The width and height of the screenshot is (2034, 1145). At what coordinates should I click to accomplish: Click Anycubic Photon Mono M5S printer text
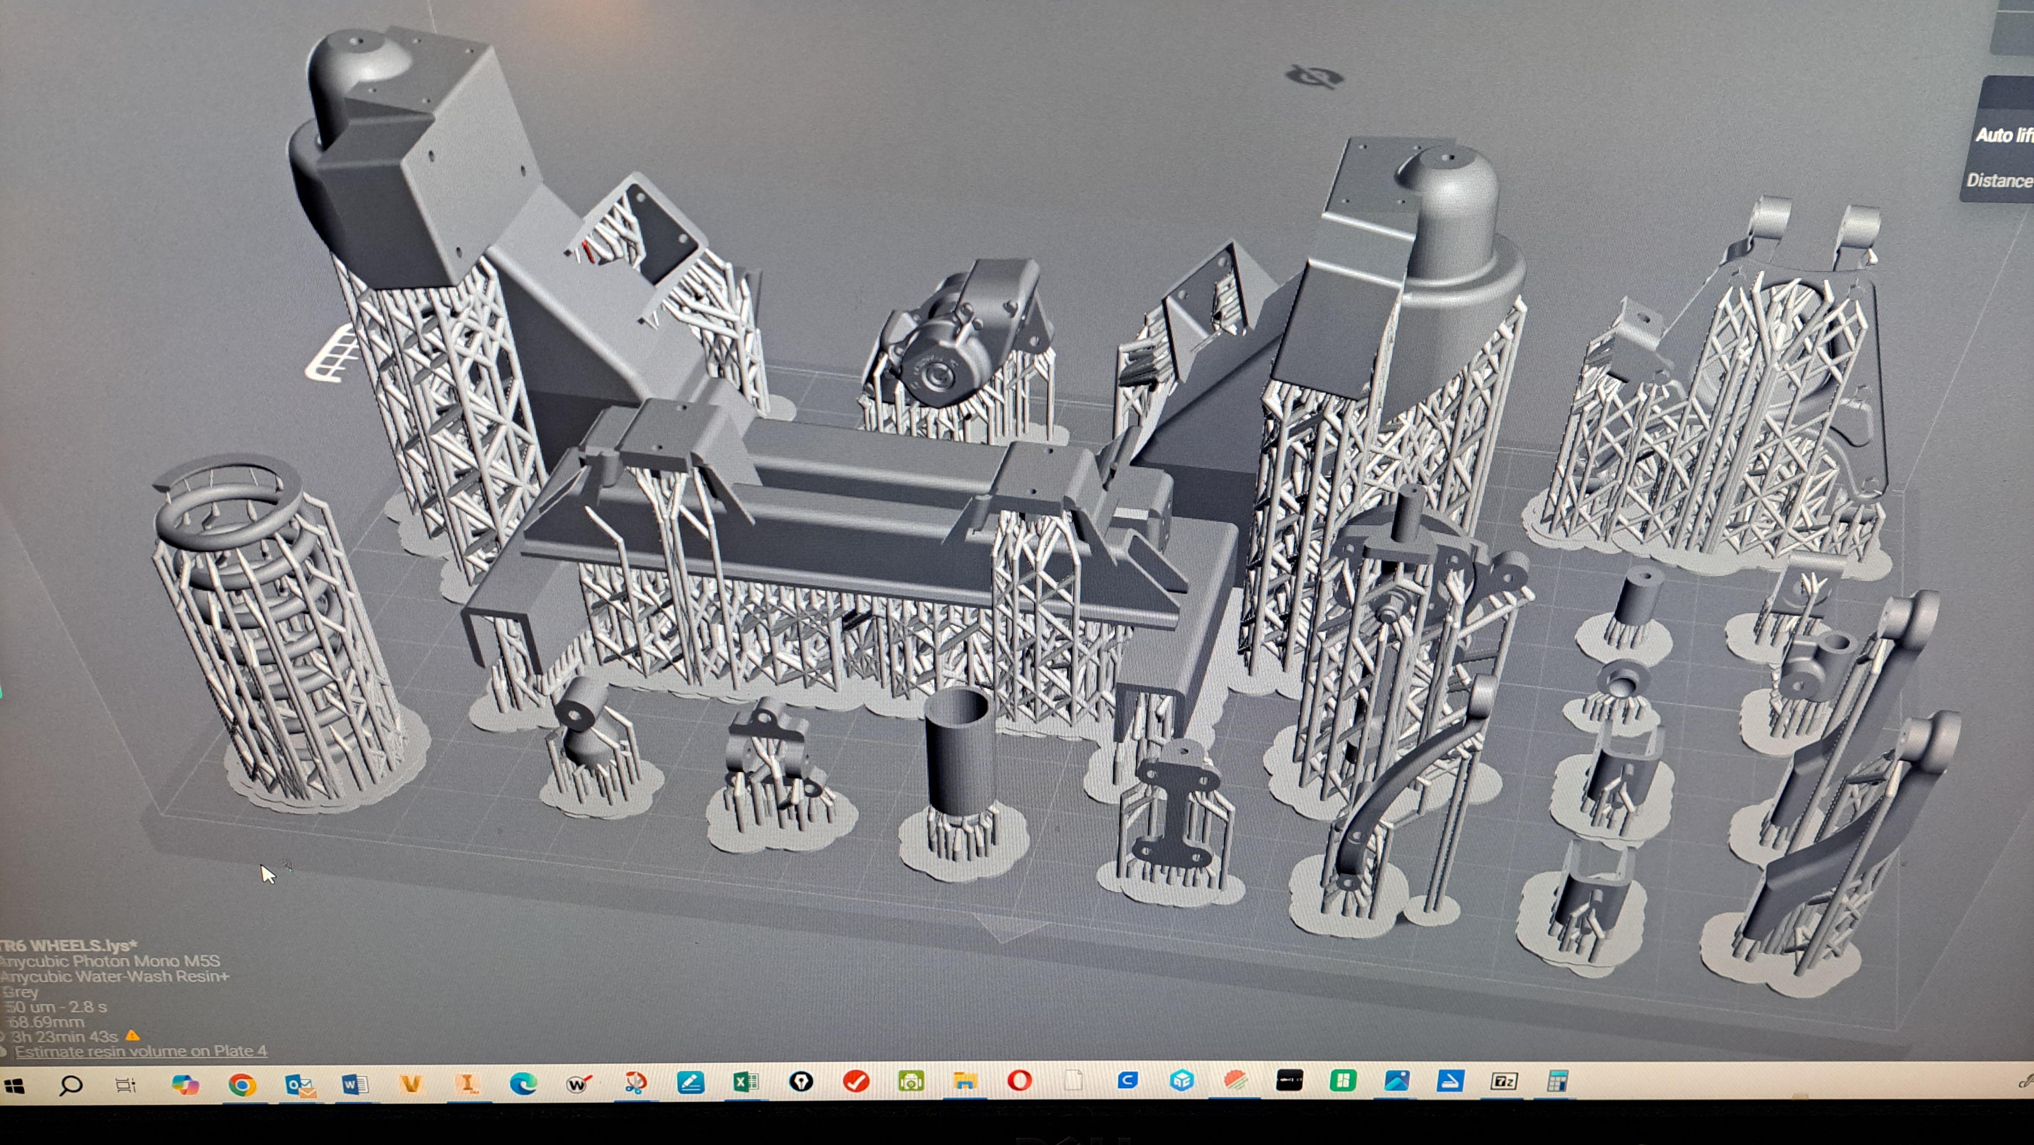pos(110,961)
